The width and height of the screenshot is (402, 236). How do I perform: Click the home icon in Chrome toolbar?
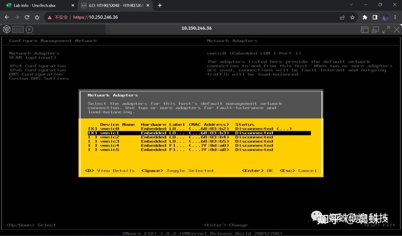37,17
